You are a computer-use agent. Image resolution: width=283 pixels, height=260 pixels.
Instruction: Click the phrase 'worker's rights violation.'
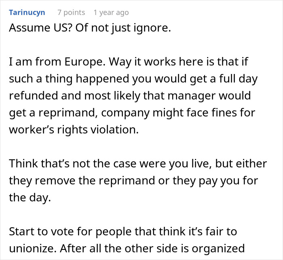coord(74,130)
